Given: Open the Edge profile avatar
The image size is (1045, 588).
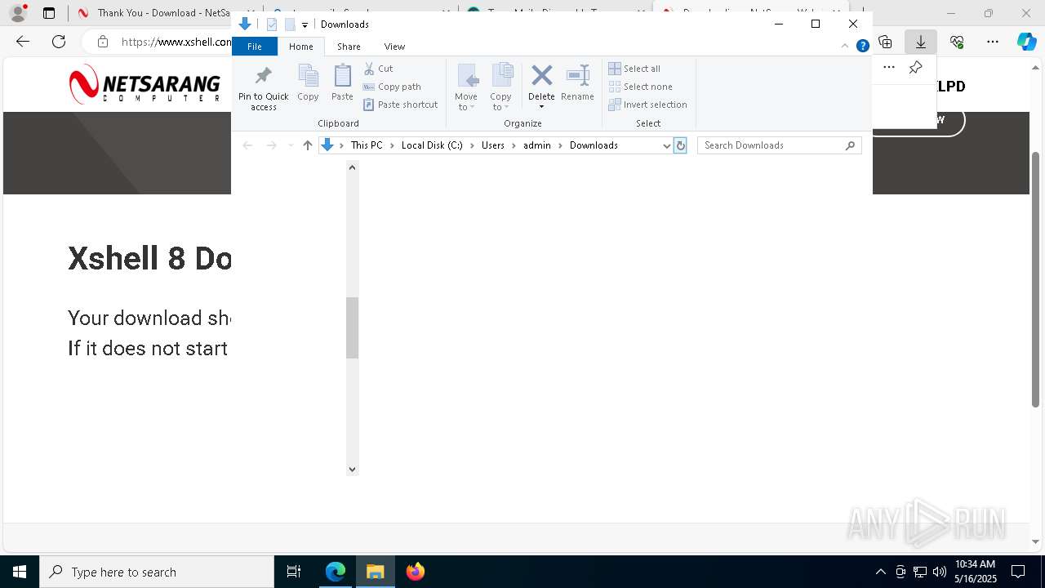Looking at the screenshot, I should pos(18,13).
